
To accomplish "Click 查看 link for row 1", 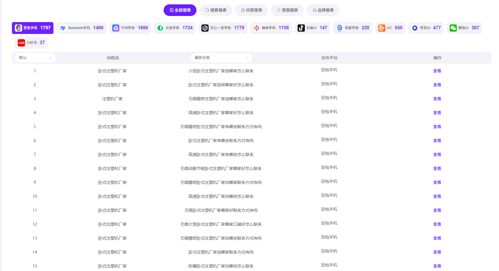I will pos(437,71).
